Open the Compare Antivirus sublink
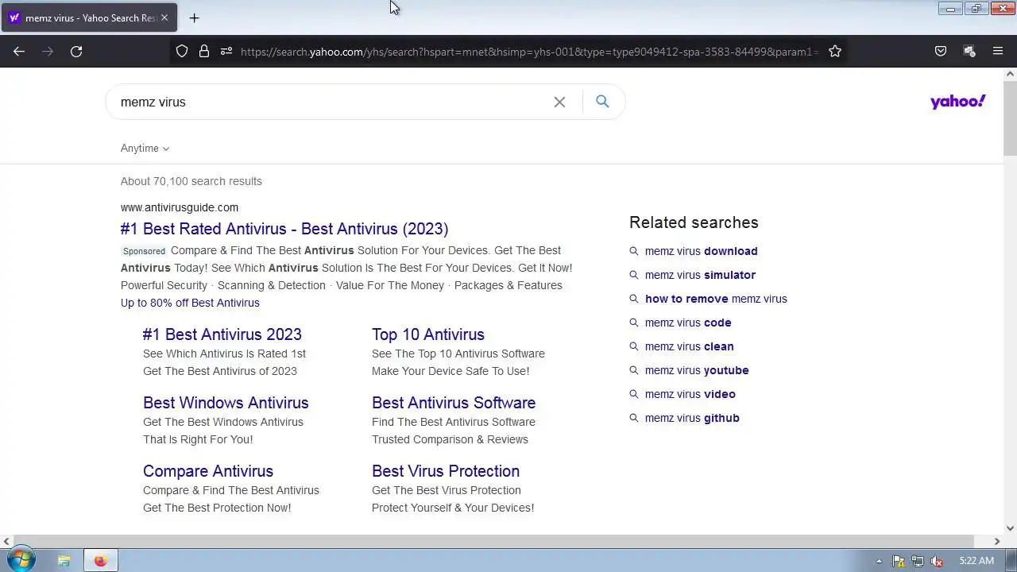Screen dimensions: 1017x572 click(x=208, y=471)
